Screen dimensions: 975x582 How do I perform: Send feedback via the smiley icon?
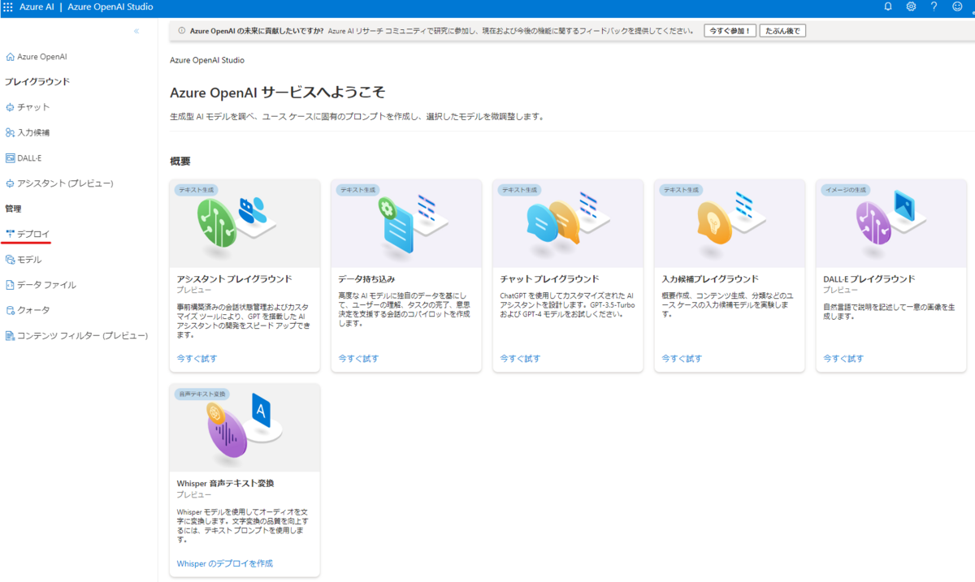[956, 6]
